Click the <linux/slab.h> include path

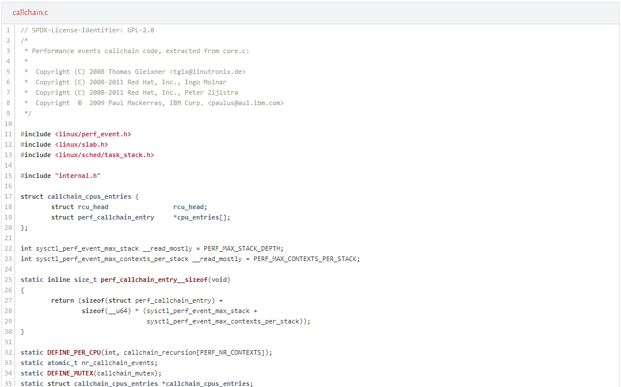[82, 144]
